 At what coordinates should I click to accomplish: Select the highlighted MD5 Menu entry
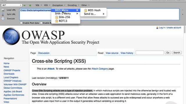(66, 10)
